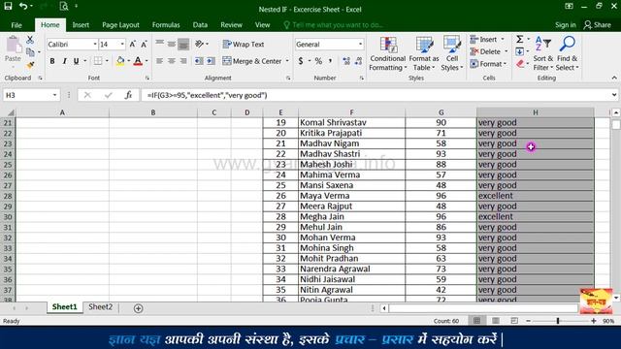This screenshot has width=621, height=349.
Task: Click Sign in link
Action: pyautogui.click(x=565, y=25)
